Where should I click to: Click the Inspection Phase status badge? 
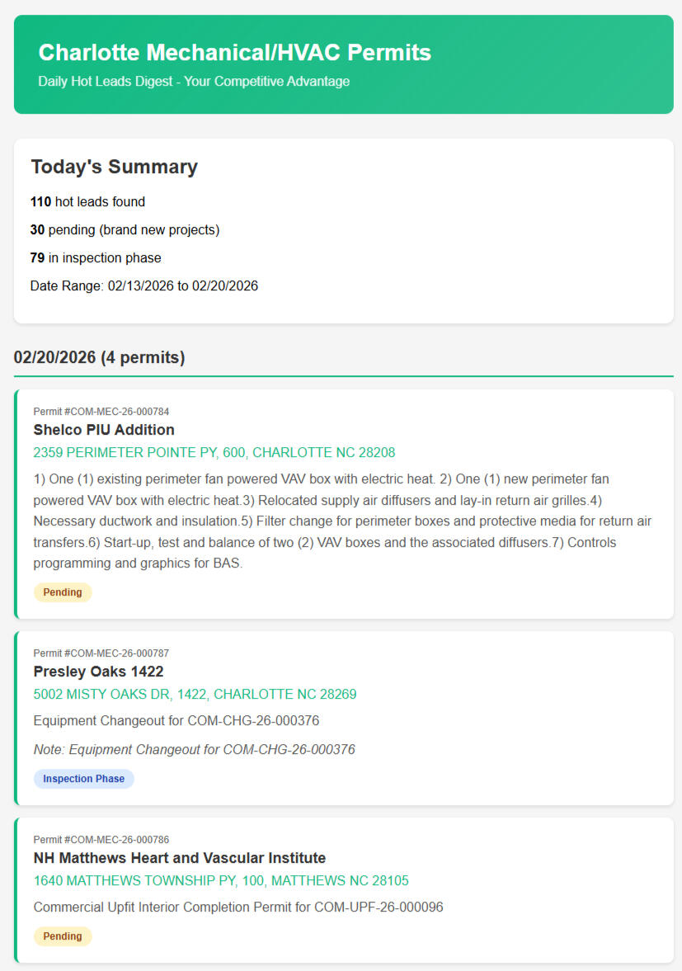[x=83, y=779]
